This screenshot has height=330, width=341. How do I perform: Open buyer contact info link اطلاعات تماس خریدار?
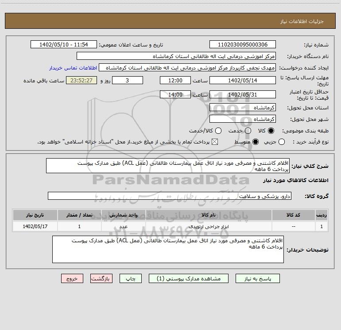pos(73,68)
